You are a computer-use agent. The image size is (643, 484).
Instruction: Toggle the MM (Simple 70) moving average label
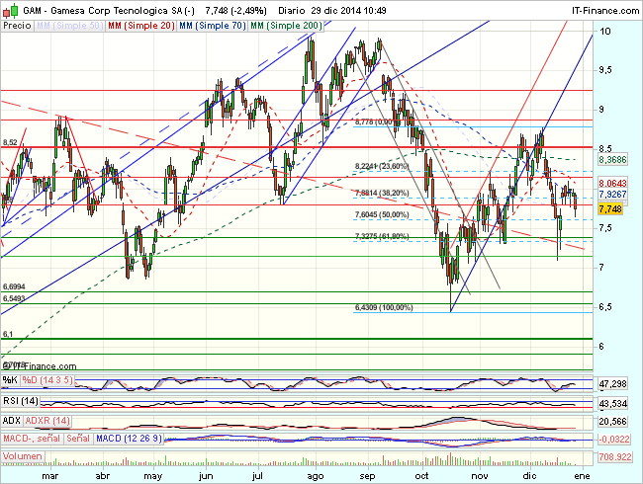tap(213, 26)
